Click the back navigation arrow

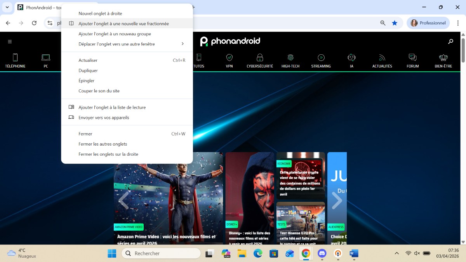[8, 23]
